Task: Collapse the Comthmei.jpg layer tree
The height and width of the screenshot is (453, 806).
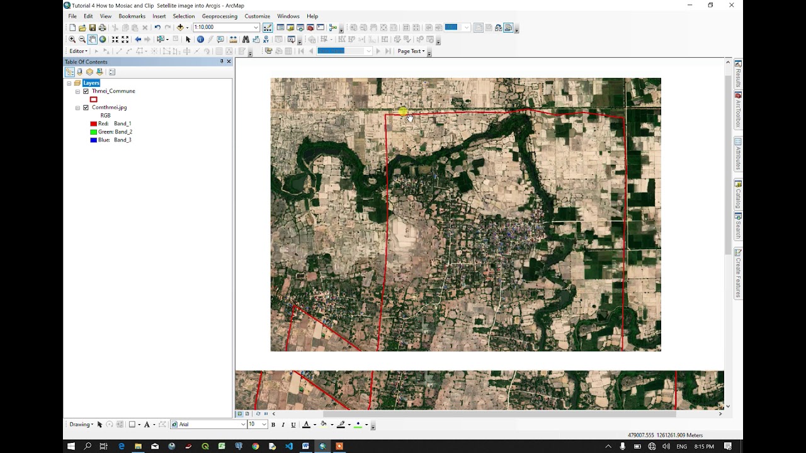Action: (x=77, y=108)
